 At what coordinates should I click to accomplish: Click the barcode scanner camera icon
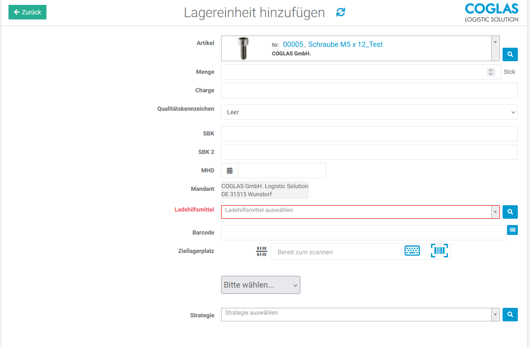439,251
